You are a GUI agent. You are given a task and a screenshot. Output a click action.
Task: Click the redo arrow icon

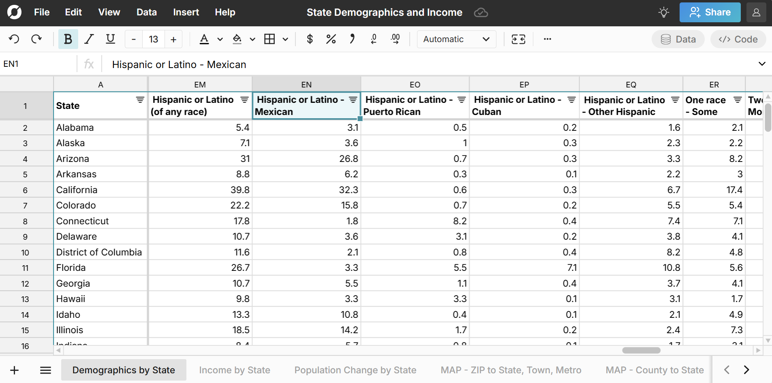click(36, 39)
